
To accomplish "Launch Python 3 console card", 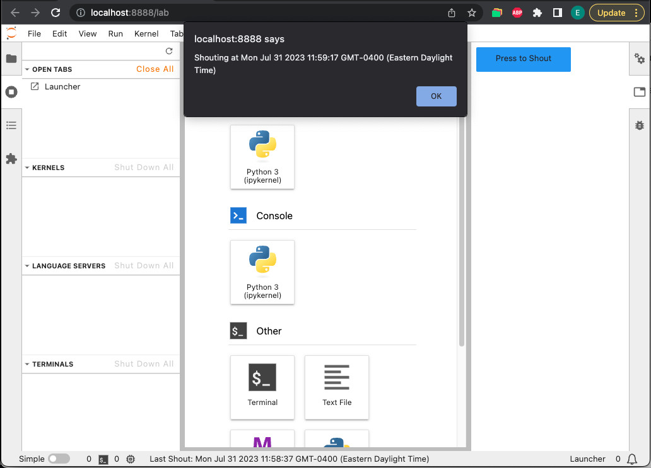I will click(x=262, y=272).
